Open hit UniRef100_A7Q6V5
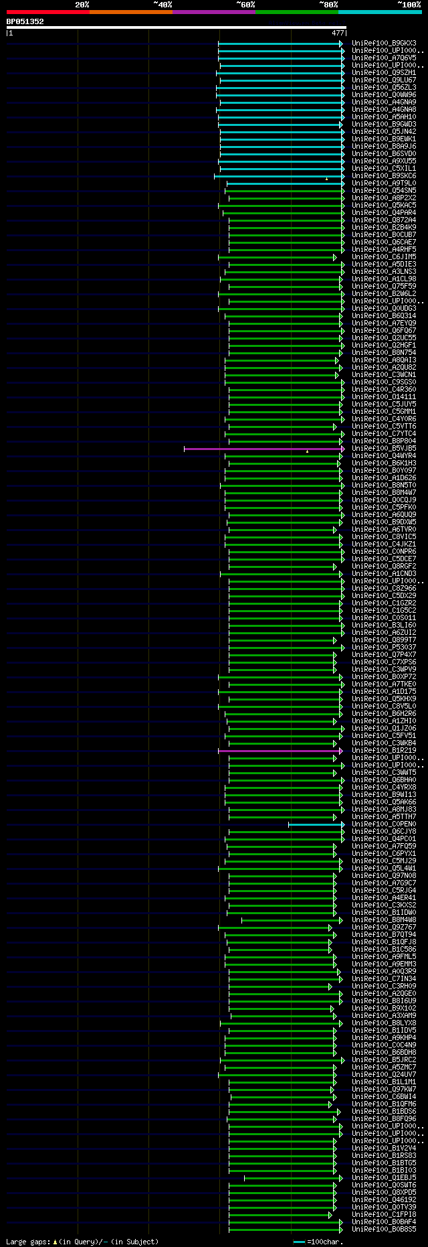 pos(384,58)
